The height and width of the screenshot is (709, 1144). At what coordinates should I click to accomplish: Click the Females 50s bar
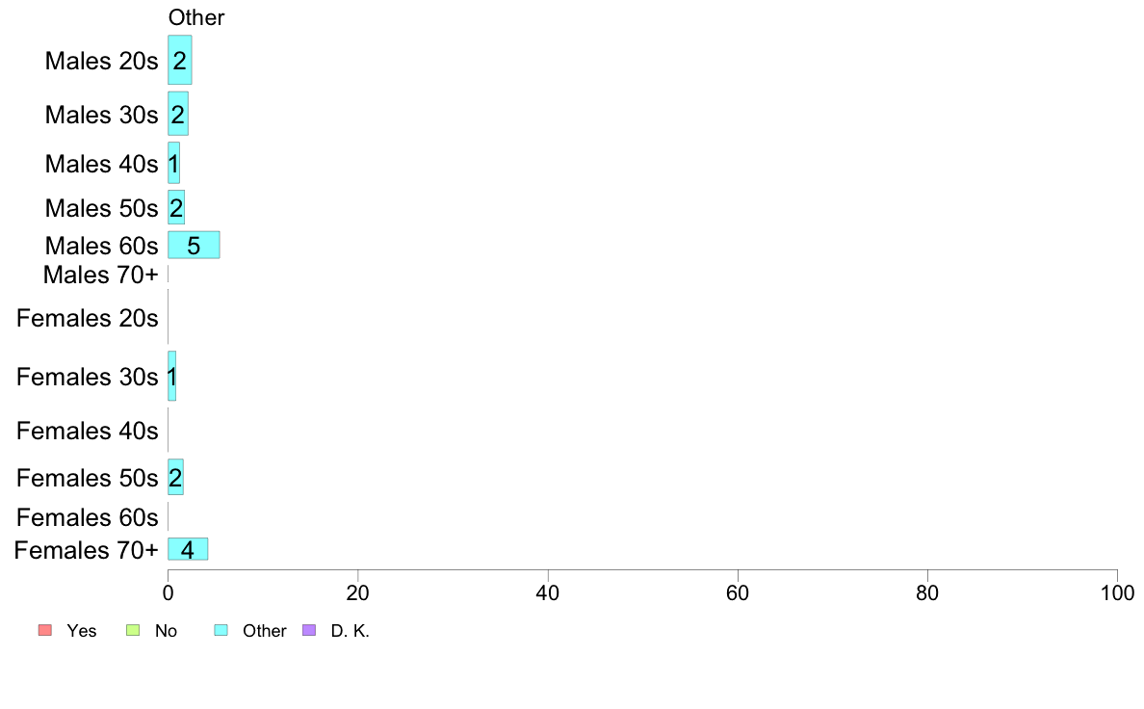[x=175, y=477]
